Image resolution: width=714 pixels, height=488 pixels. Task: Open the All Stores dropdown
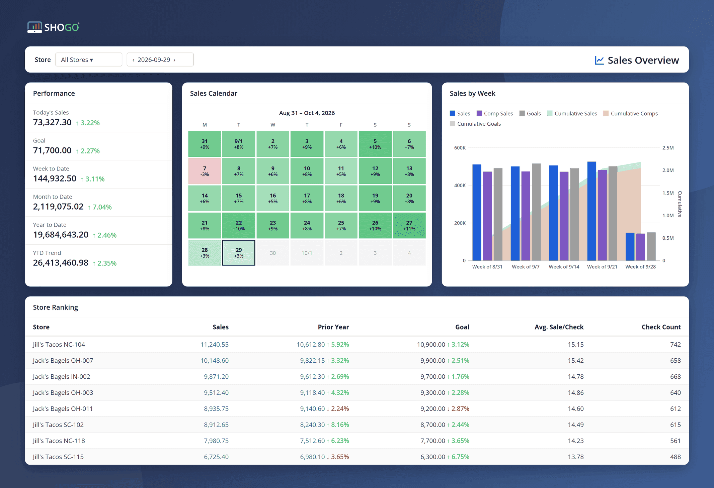coord(89,59)
